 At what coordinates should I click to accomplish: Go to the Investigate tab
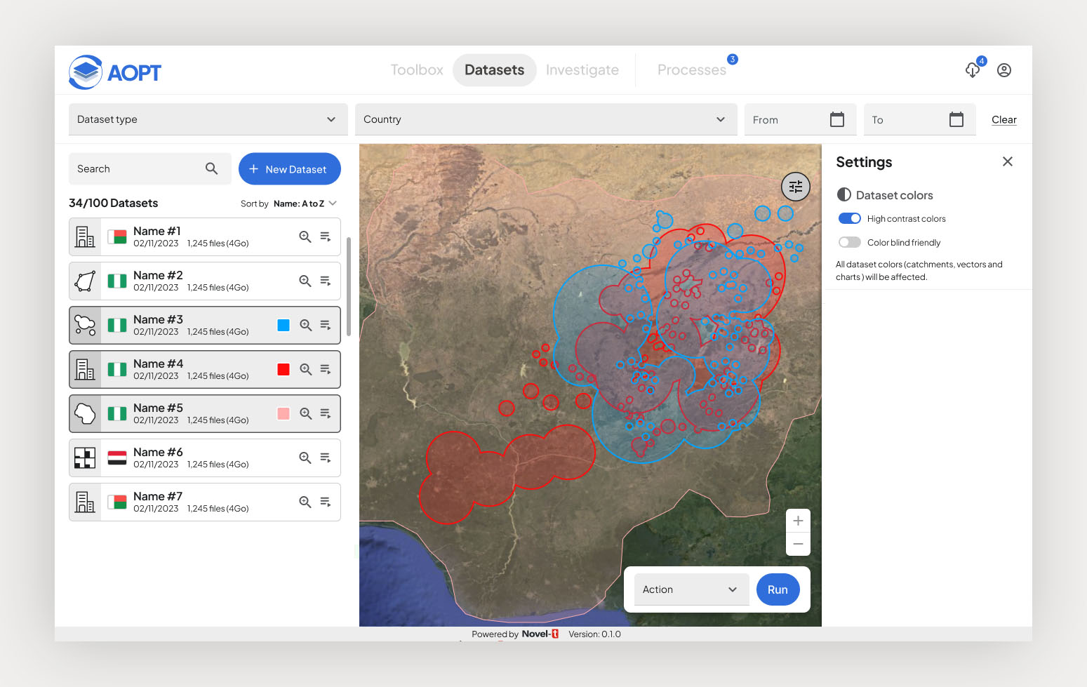click(x=582, y=70)
